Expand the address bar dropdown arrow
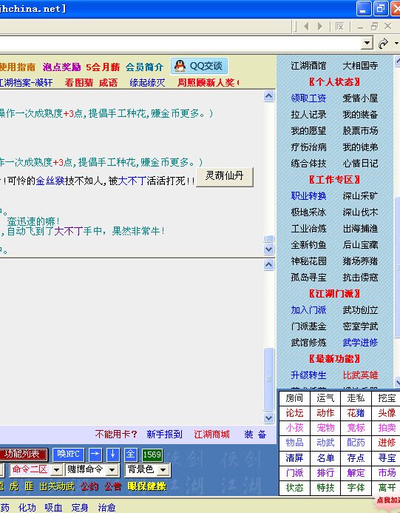The image size is (400, 513). click(367, 43)
